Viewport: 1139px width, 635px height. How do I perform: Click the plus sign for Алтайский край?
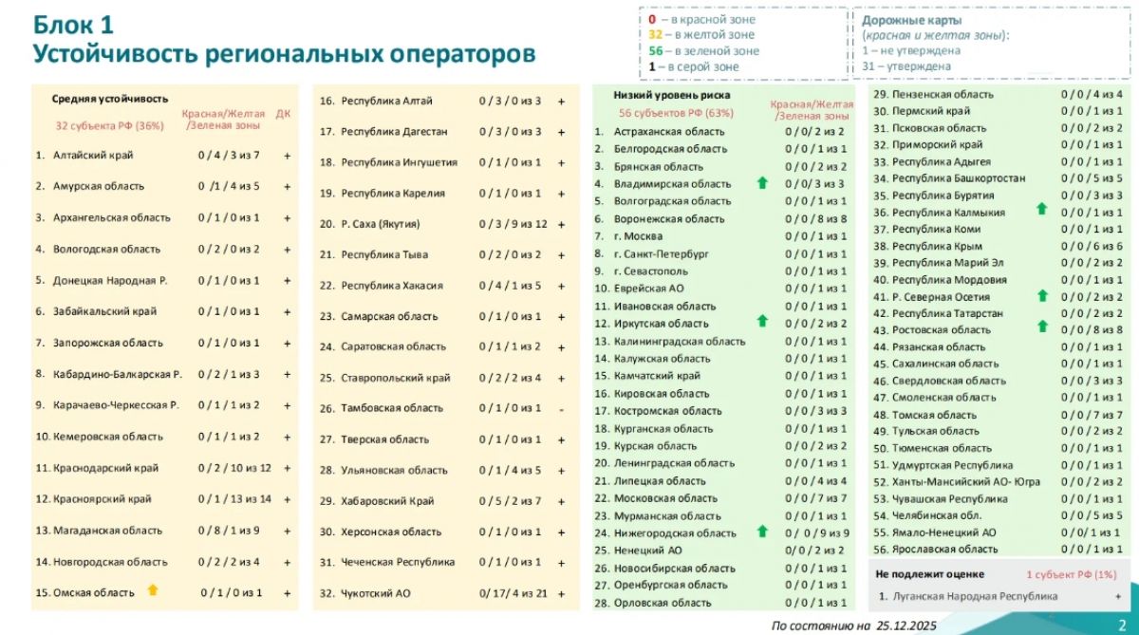287,155
